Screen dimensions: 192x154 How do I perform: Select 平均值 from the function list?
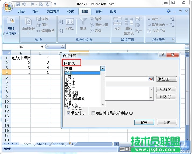pyautogui.click(x=70, y=79)
